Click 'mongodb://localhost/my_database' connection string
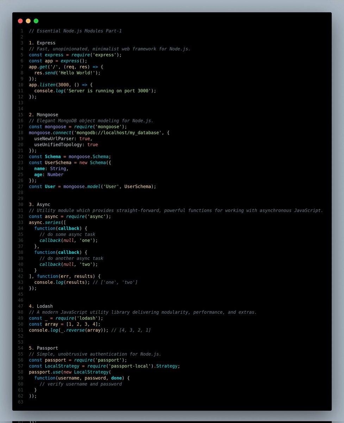 tap(119, 133)
